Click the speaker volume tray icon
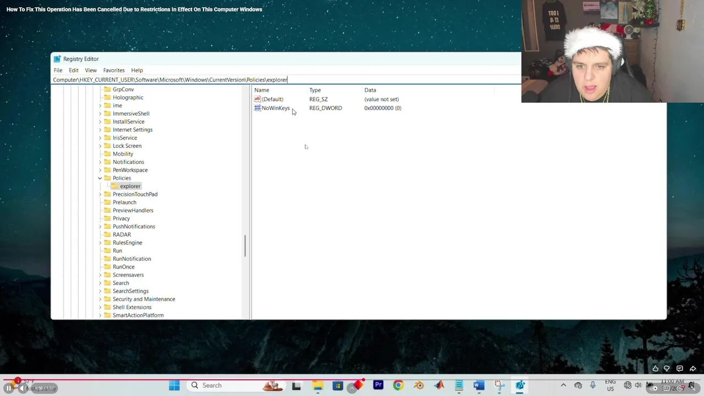Viewport: 704px width, 396px height. tap(638, 386)
